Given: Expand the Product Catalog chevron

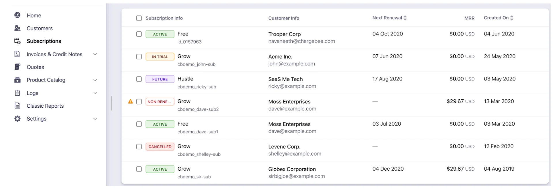Looking at the screenshot, I should click(x=95, y=80).
